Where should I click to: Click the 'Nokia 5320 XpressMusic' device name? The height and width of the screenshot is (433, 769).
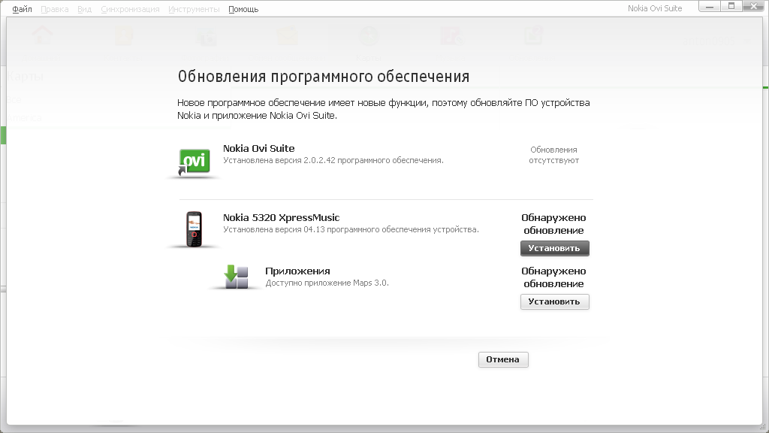pyautogui.click(x=282, y=217)
